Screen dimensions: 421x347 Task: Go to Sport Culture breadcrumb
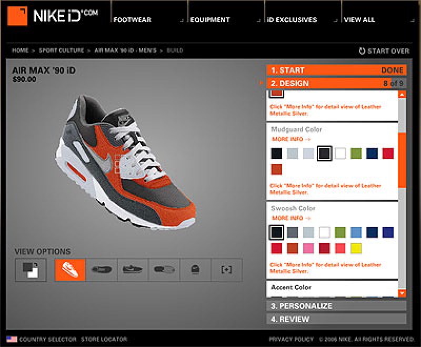click(62, 50)
